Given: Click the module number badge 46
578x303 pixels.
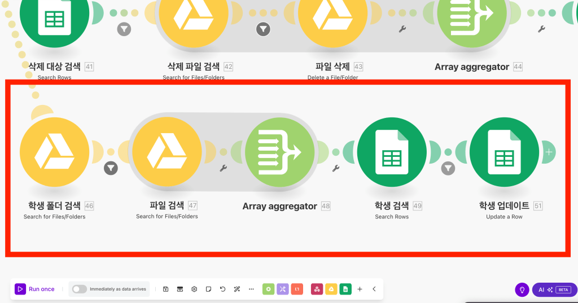Looking at the screenshot, I should tap(89, 206).
